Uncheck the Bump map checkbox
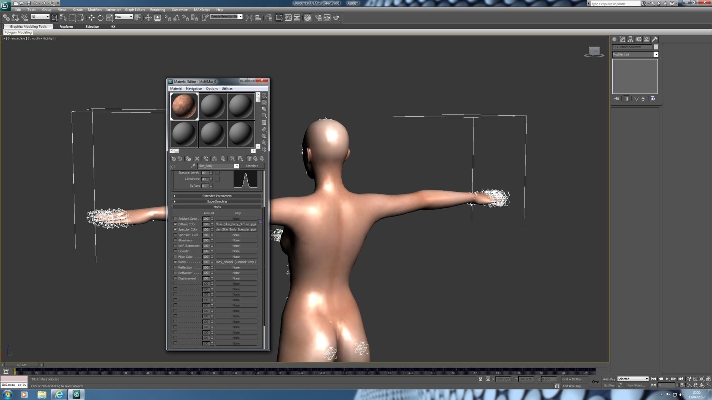This screenshot has height=400, width=712. pyautogui.click(x=175, y=262)
